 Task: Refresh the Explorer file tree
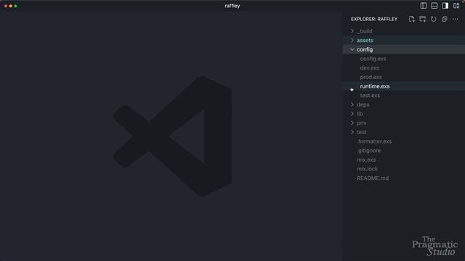[x=434, y=20]
